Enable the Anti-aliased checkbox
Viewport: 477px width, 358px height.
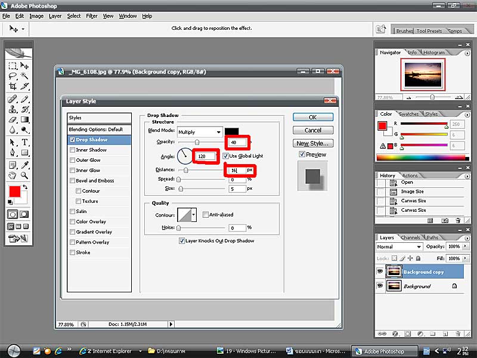point(205,215)
